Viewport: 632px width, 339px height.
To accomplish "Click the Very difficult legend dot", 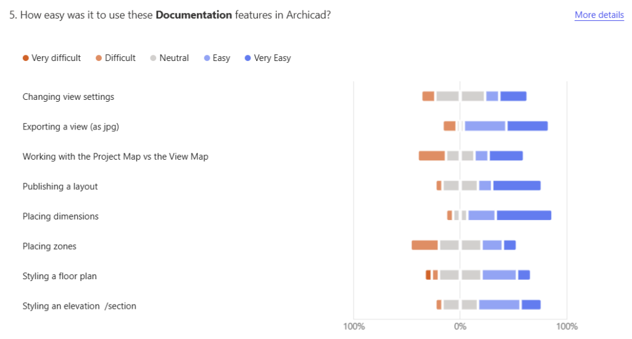I will click(x=25, y=58).
